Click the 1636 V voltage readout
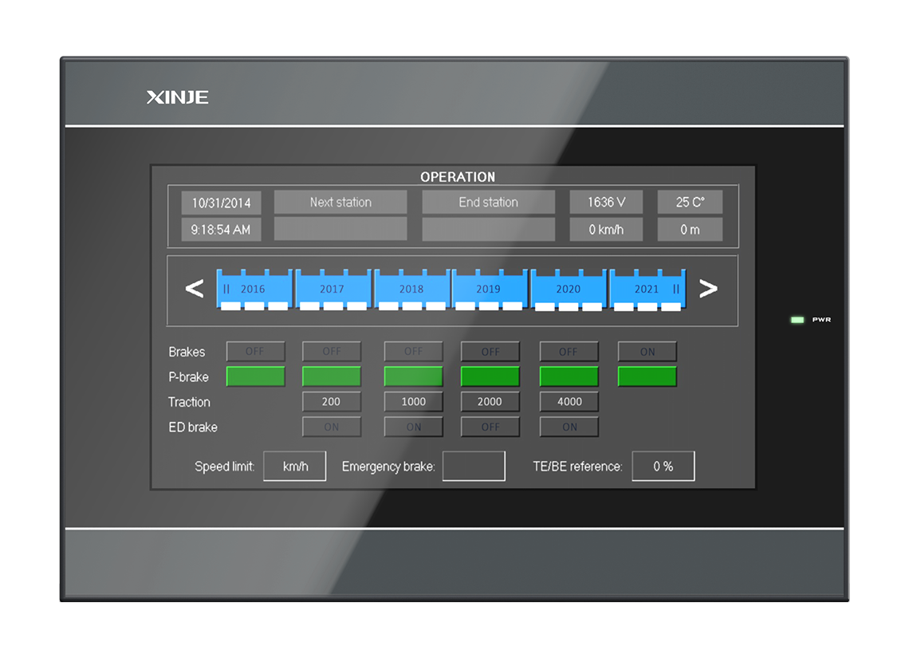Image resolution: width=909 pixels, height=658 pixels. [x=606, y=203]
